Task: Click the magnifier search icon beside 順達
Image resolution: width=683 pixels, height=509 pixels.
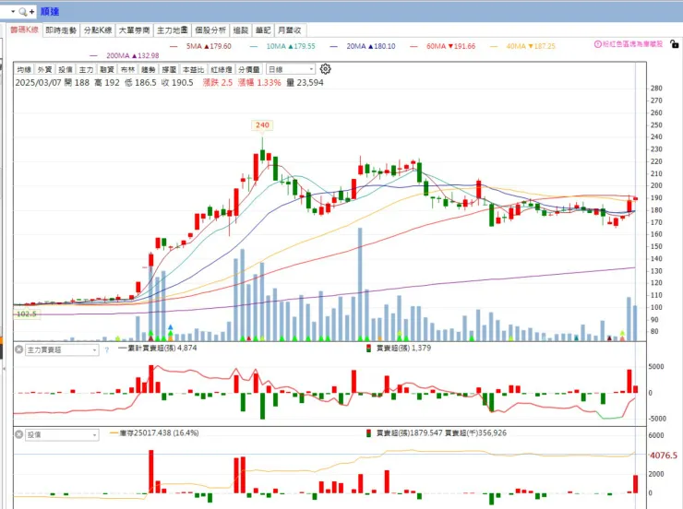Action: pyautogui.click(x=23, y=12)
